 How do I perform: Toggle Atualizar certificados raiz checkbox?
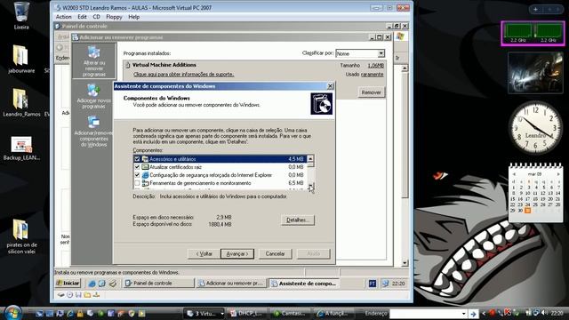137,167
